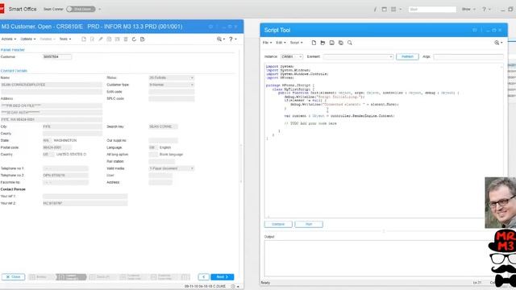Screen dimensions: 516x290
Task: Click the Save icon in Script Tool
Action: pyautogui.click(x=331, y=43)
